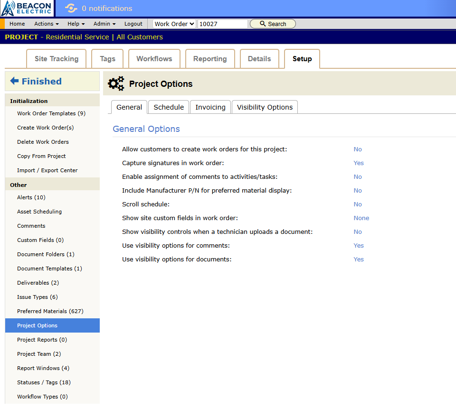Open the notifications indicator icon
Screen dimensions: 456x408
71,9
